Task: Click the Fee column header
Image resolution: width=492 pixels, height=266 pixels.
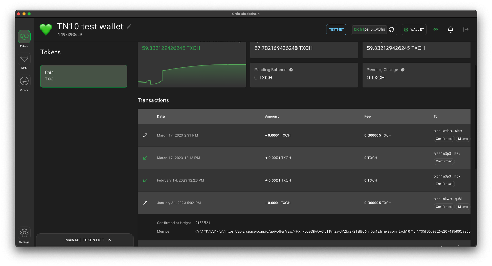Action: point(367,116)
